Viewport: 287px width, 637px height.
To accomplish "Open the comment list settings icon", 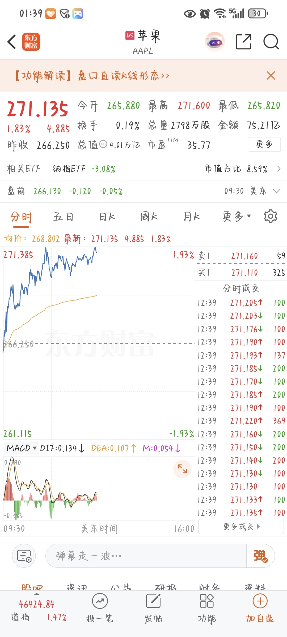I will point(24,556).
